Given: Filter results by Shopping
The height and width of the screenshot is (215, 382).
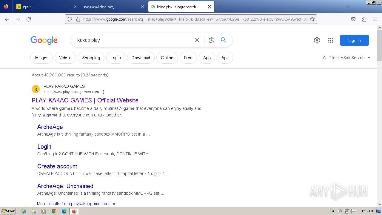Looking at the screenshot, I should [x=91, y=58].
